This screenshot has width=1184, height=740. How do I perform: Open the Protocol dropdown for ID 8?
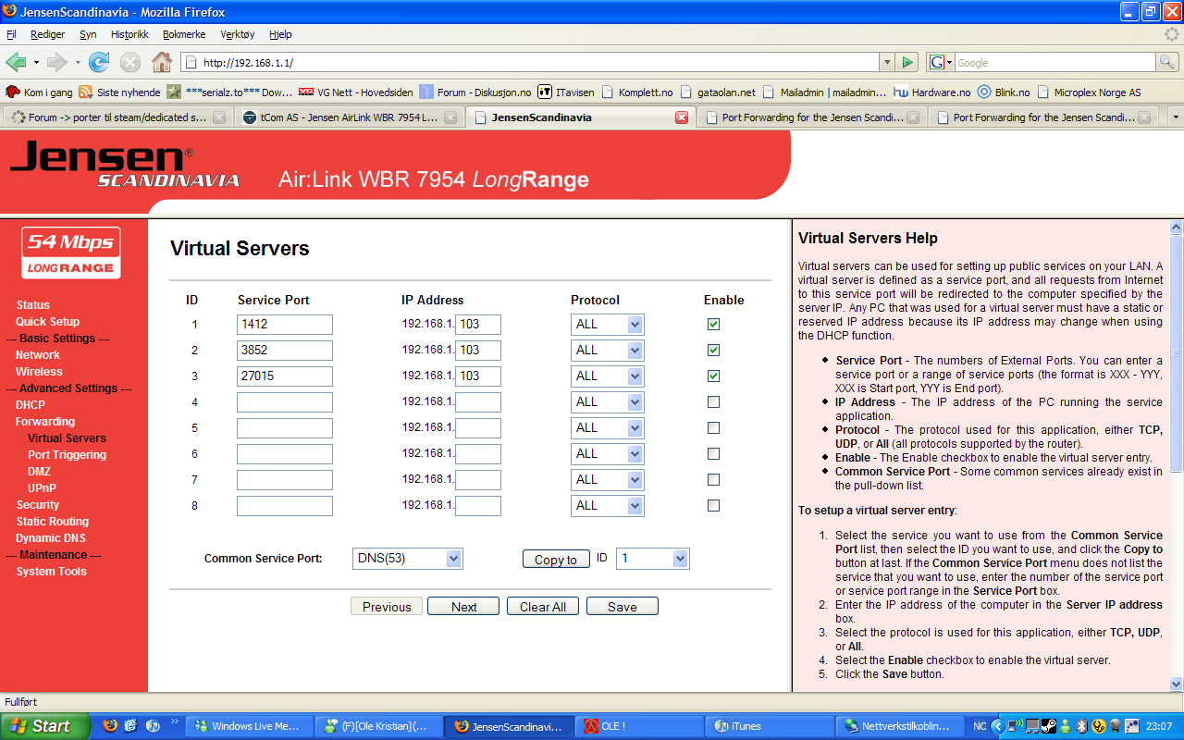[x=607, y=506]
